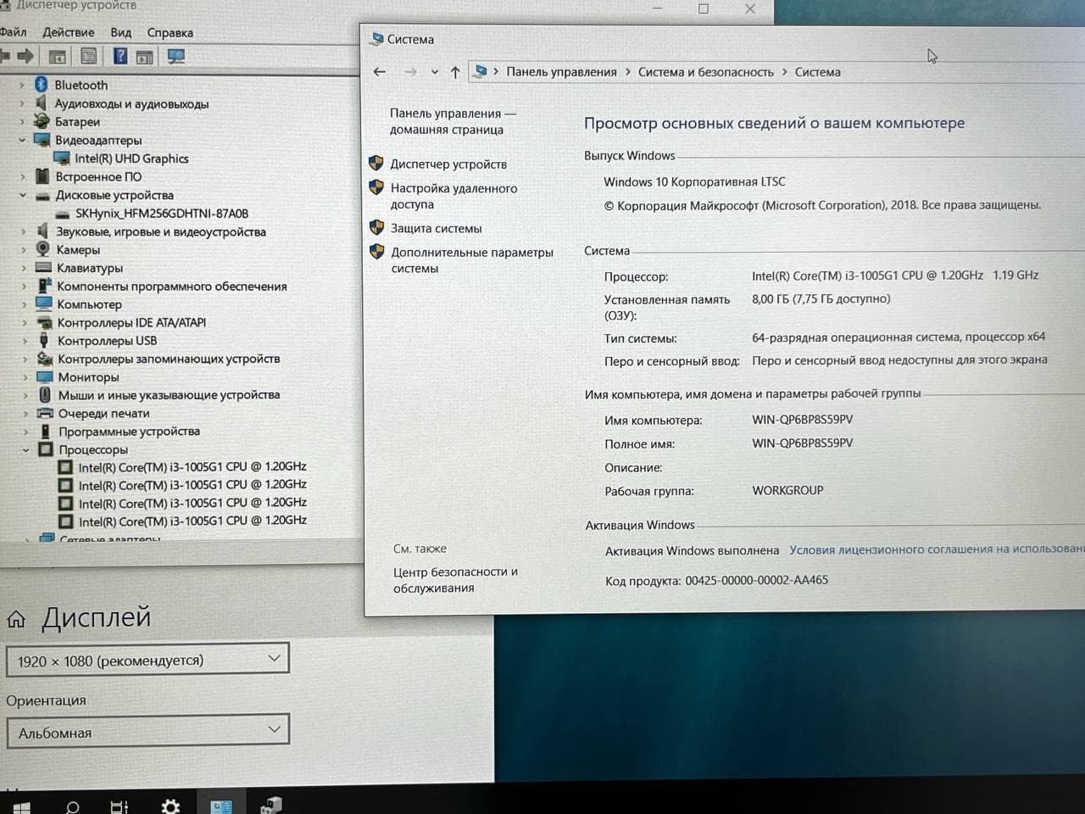
Task: Click the Control Panel taskbar icon
Action: [220, 806]
